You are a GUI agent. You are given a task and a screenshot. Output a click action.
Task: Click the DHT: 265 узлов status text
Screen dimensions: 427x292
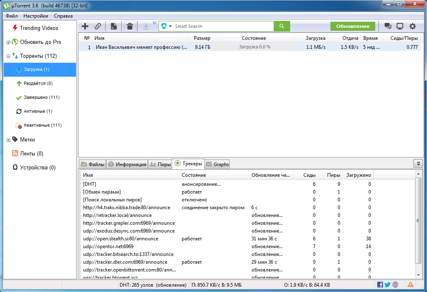tap(153, 285)
